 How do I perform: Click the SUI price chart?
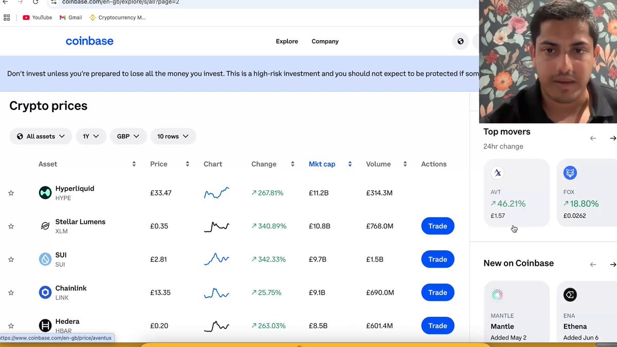(216, 259)
